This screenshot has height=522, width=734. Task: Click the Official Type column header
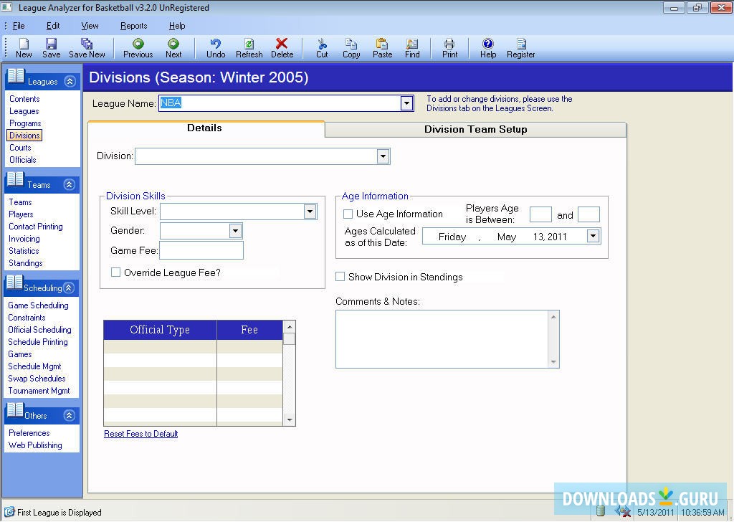[x=160, y=330]
